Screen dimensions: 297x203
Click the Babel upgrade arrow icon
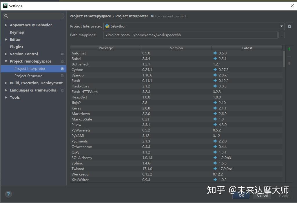pos(215,58)
